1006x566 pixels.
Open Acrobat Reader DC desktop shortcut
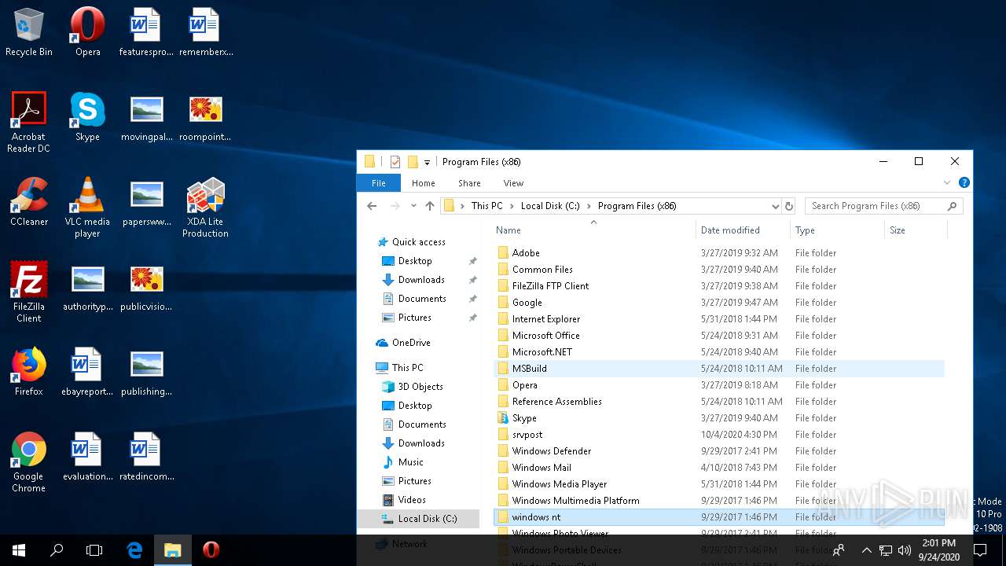coord(29,122)
